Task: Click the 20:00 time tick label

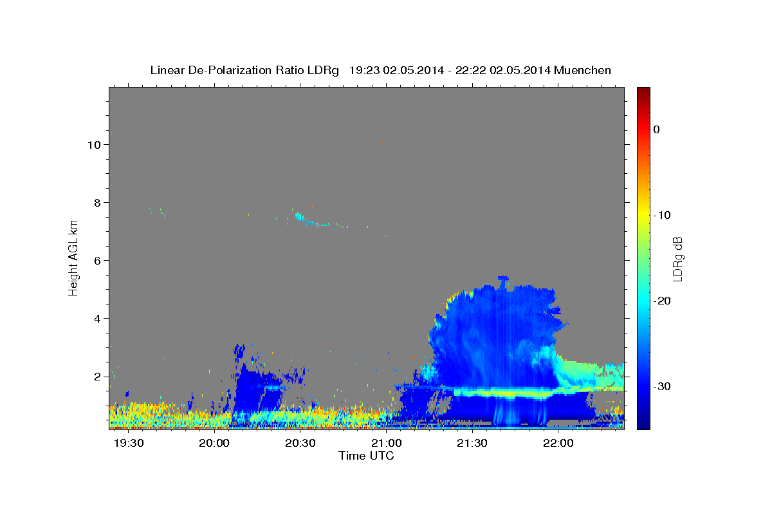Action: tap(214, 443)
